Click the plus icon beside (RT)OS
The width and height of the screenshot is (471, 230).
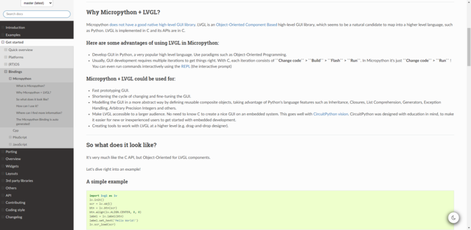pos(6,64)
